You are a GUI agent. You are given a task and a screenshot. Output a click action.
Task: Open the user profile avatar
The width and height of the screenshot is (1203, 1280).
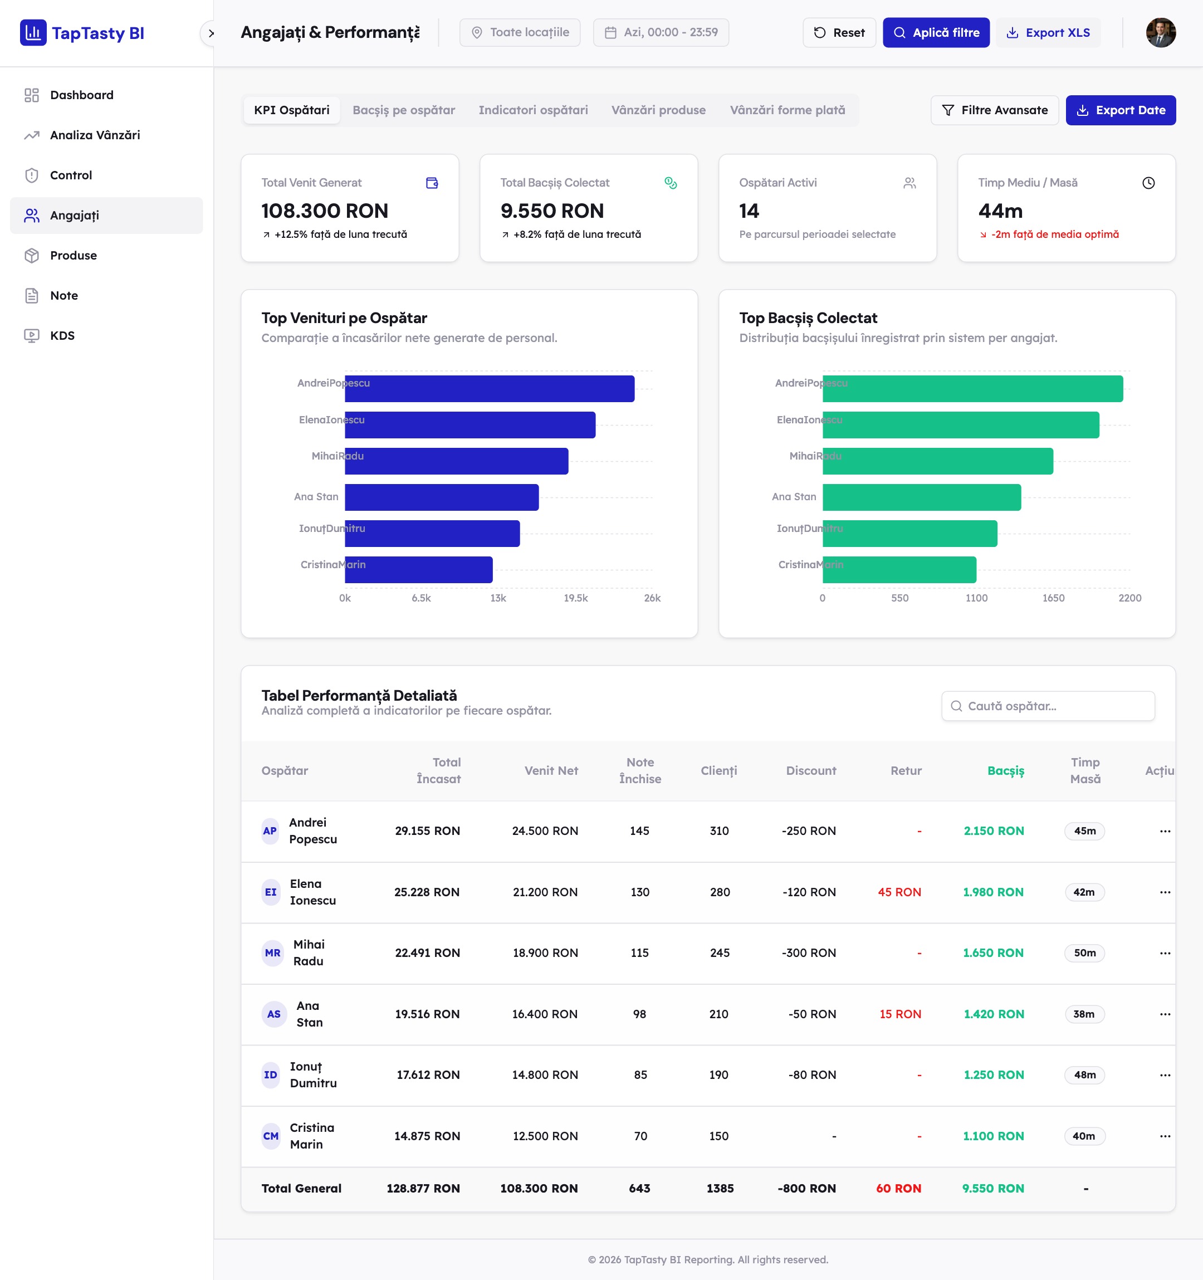click(x=1161, y=33)
